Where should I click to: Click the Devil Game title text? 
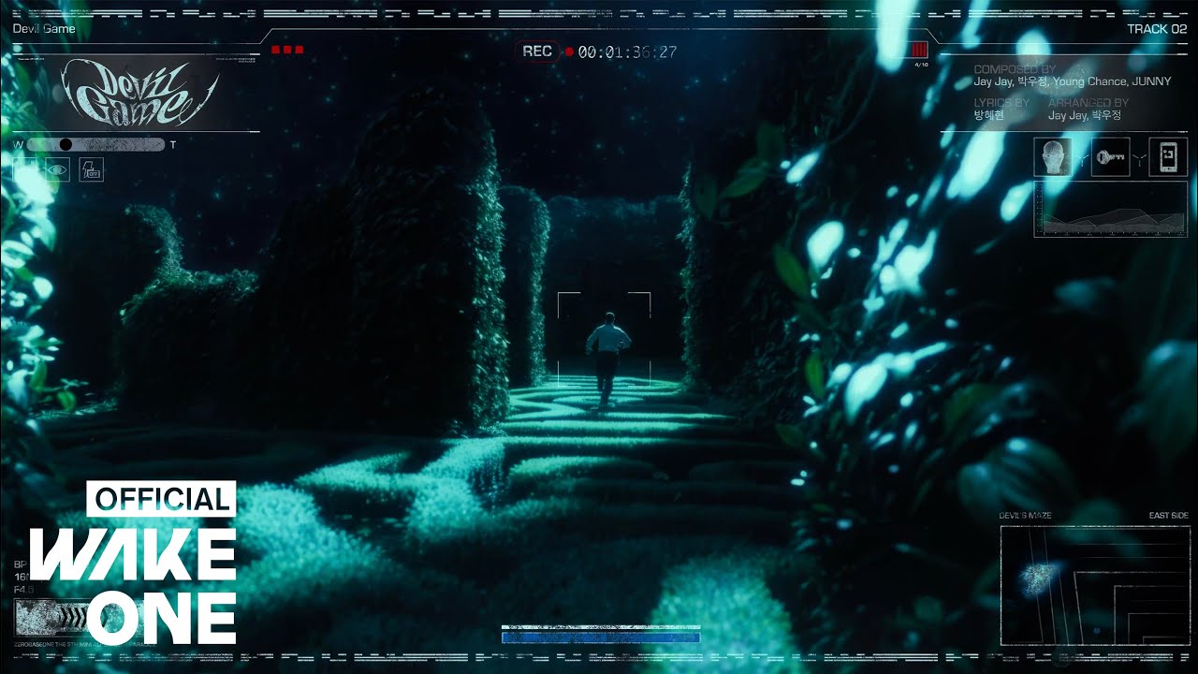click(44, 29)
